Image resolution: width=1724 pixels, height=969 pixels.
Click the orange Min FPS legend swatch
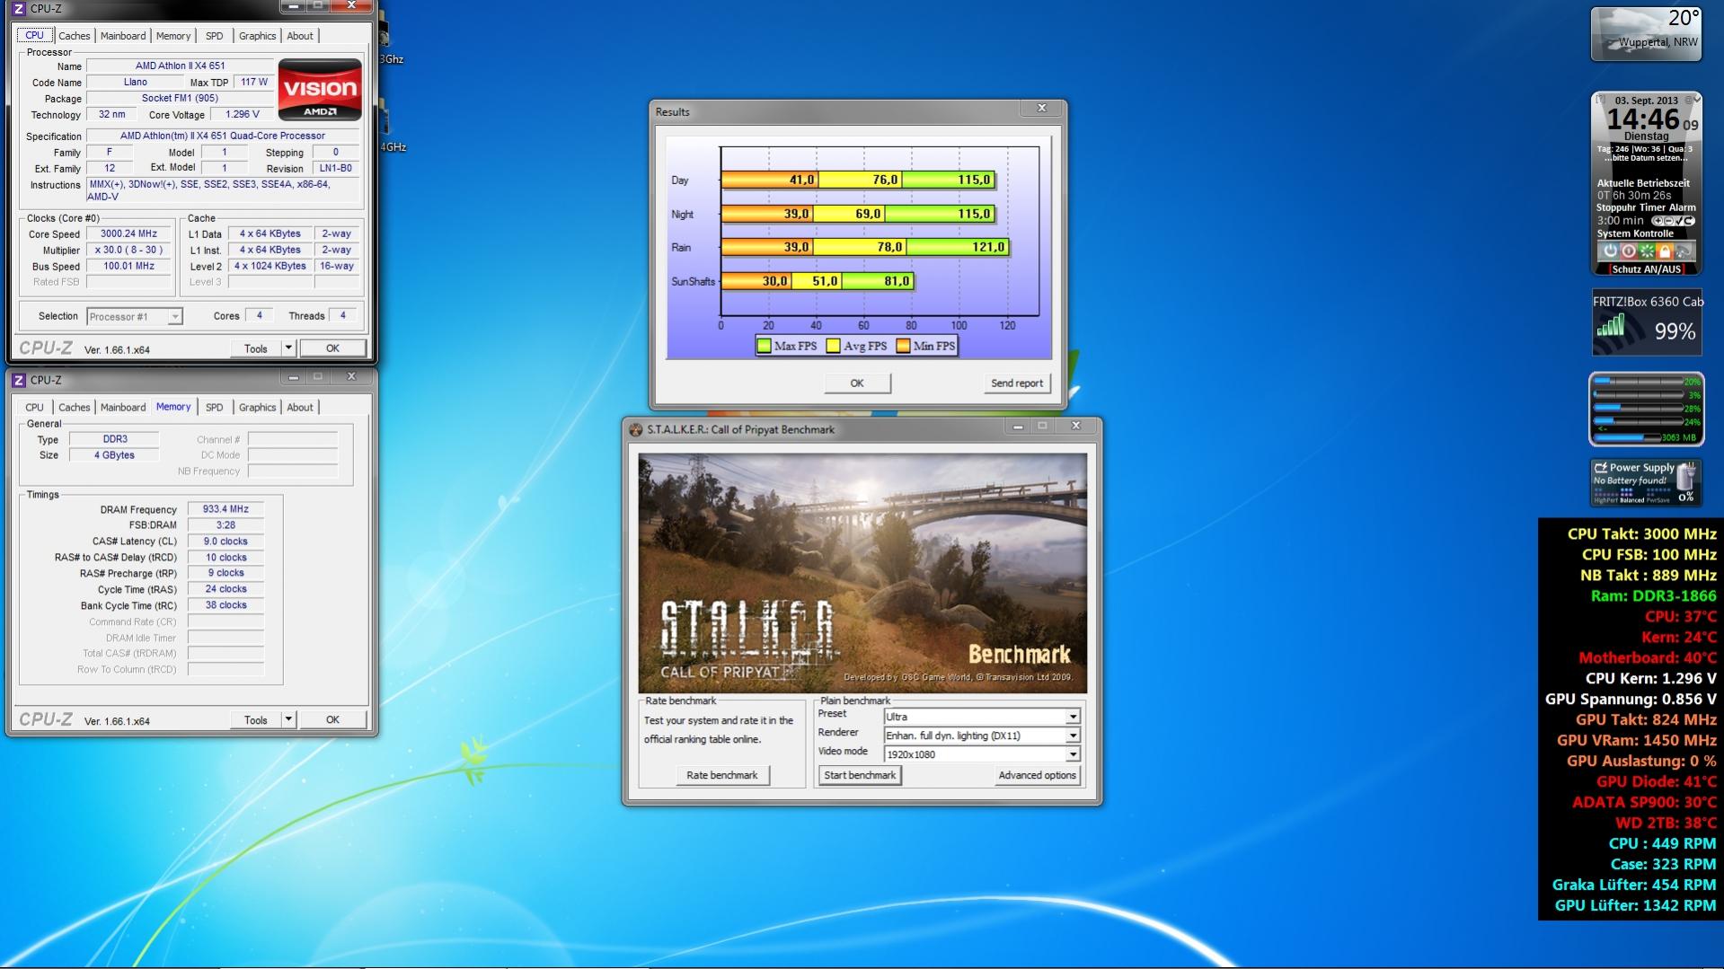(903, 346)
